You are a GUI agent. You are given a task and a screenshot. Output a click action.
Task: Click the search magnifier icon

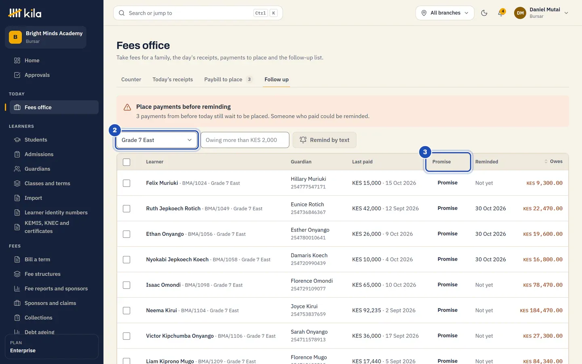pyautogui.click(x=122, y=13)
